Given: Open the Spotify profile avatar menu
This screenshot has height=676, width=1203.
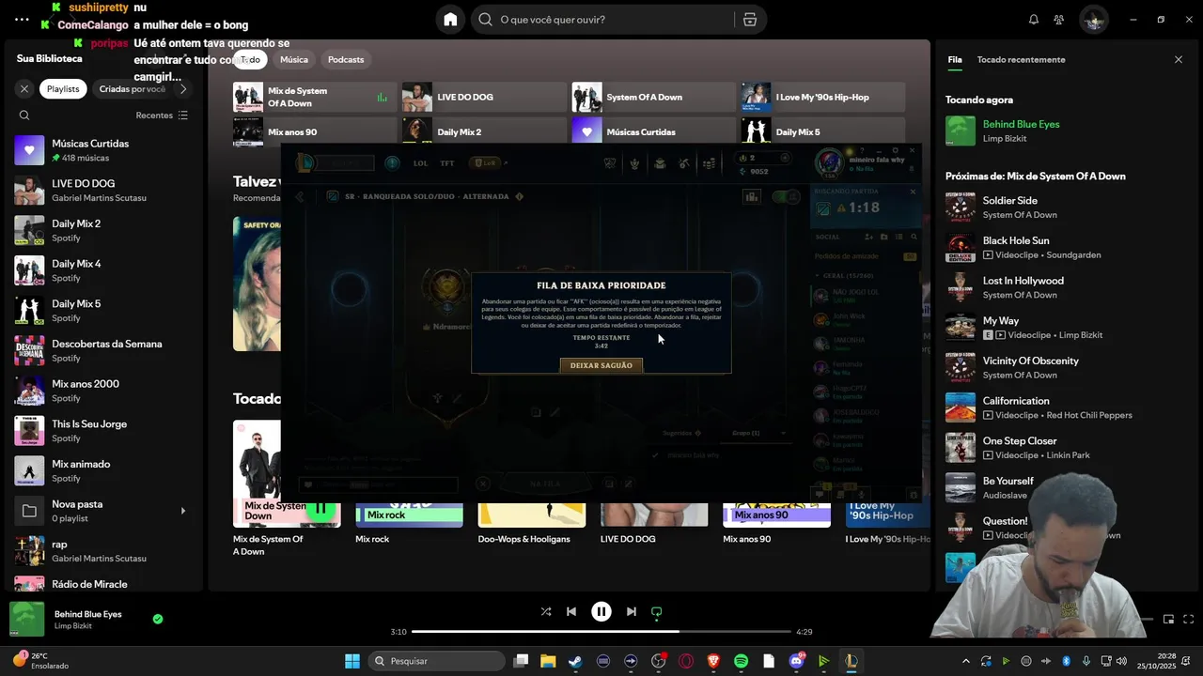Looking at the screenshot, I should 1093,20.
